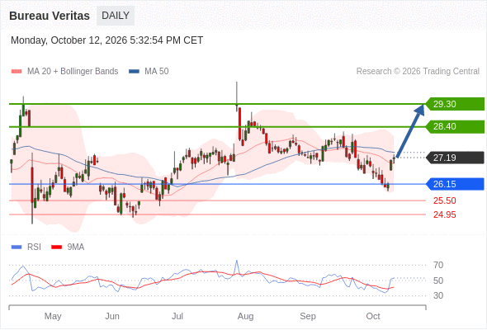Viewport: 487px width, 330px height.
Task: Click the MA 50 legend label
Action: (x=157, y=72)
